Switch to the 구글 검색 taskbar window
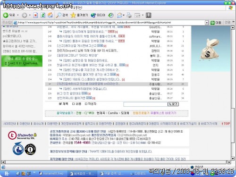Viewport: 236px width, 177px height. click(x=112, y=174)
